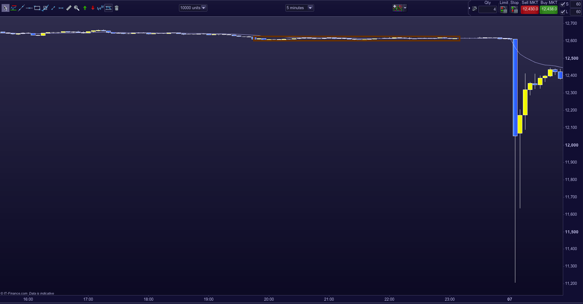Click the trash can delete drawings icon
This screenshot has width=583, height=304.
(116, 8)
